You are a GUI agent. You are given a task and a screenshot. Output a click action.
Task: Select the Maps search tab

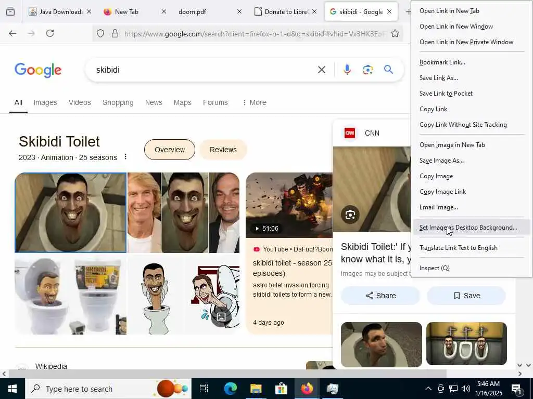coord(183,102)
